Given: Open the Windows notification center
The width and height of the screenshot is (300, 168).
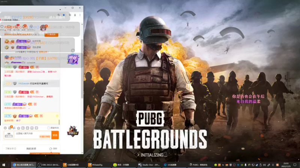Looking at the screenshot, I should coord(295,165).
